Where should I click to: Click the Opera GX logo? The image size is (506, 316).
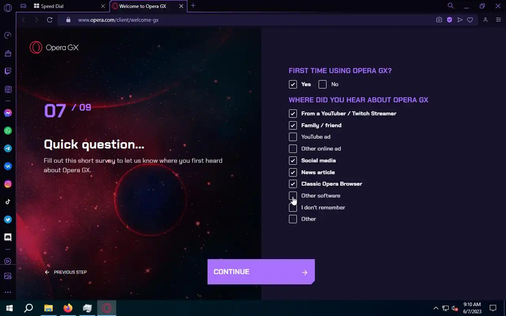coord(54,47)
